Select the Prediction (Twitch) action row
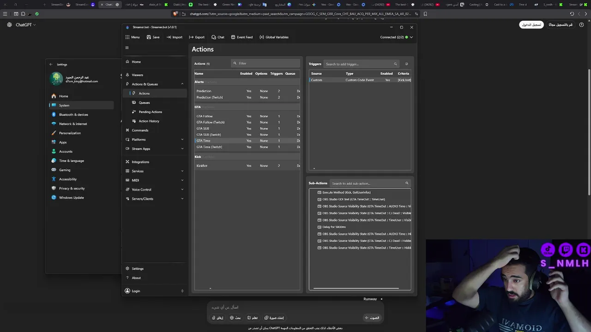Image resolution: width=591 pixels, height=332 pixels. click(x=247, y=97)
